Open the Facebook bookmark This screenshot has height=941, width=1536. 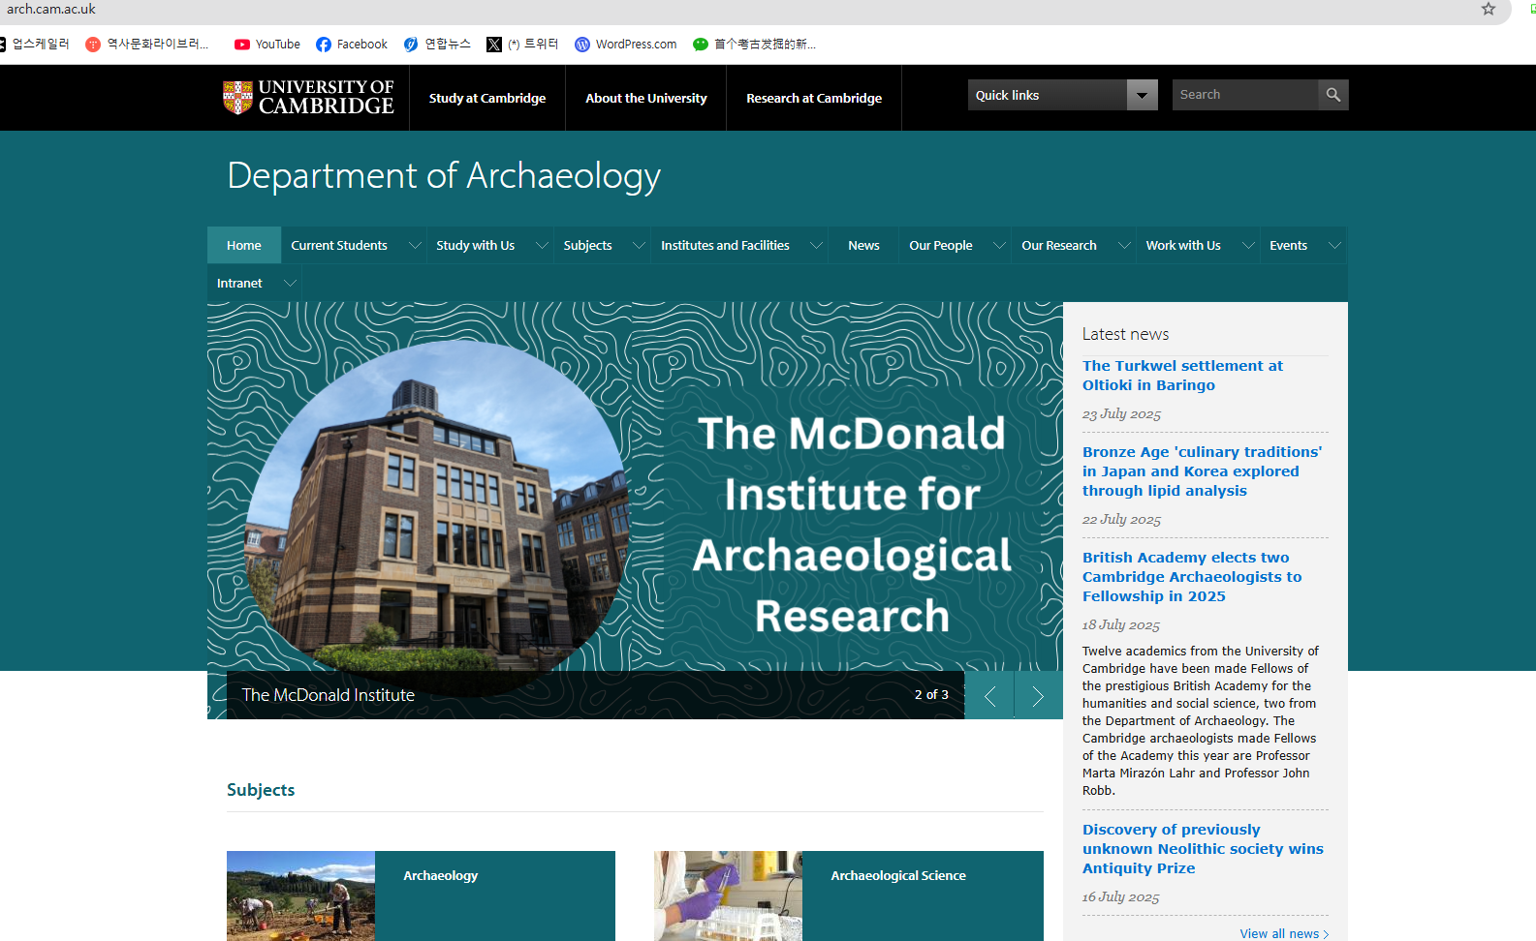pyautogui.click(x=352, y=45)
